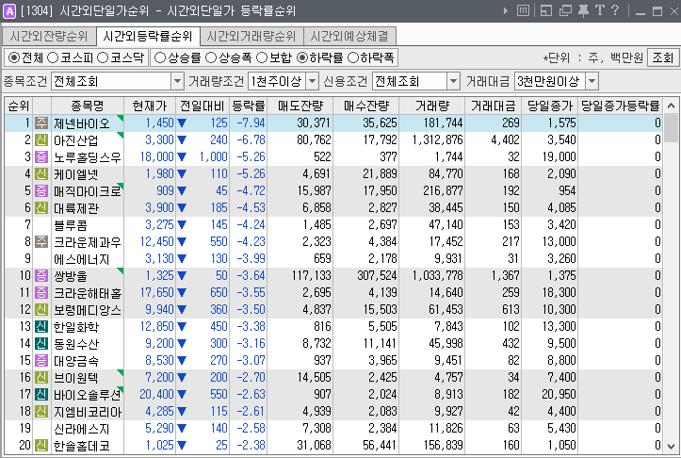Screen dimensions: 681x458
Task: Click the badge icon next to 동원수산
Action: pyautogui.click(x=41, y=343)
